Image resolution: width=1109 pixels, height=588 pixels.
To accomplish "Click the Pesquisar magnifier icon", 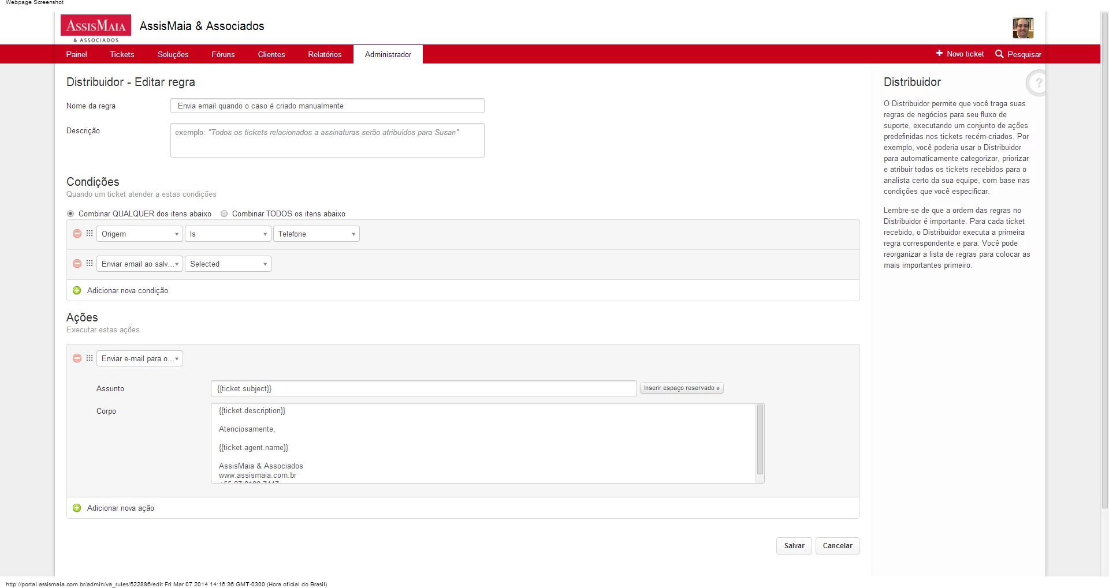I will pos(999,54).
